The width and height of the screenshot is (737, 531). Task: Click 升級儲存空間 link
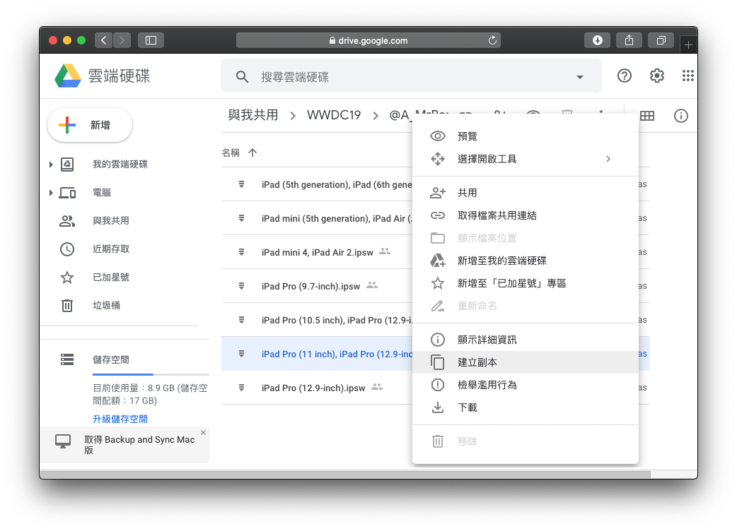tap(120, 419)
